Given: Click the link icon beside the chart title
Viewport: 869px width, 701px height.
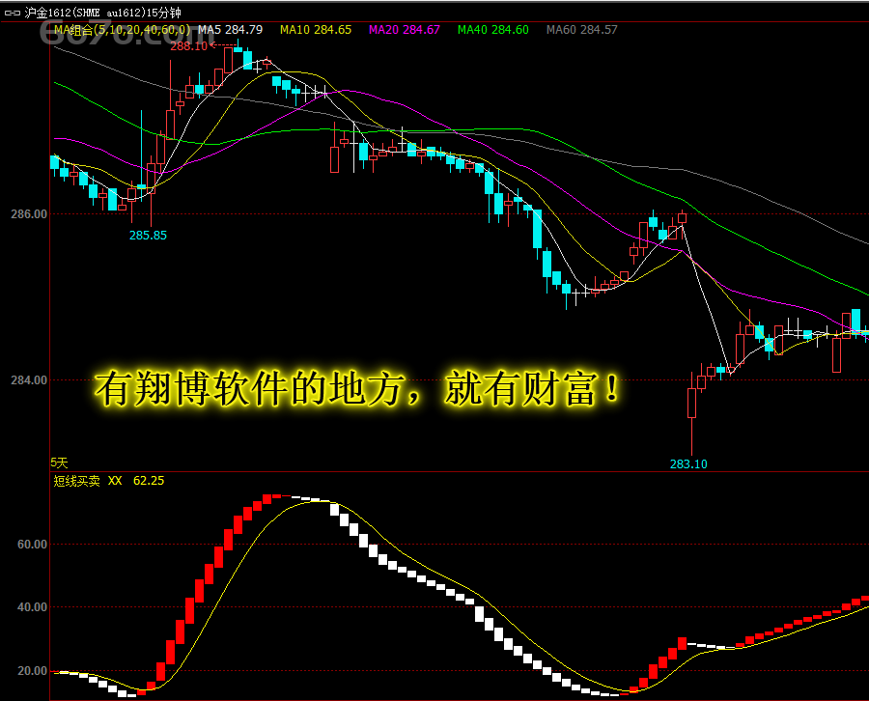Looking at the screenshot, I should 12,13.
